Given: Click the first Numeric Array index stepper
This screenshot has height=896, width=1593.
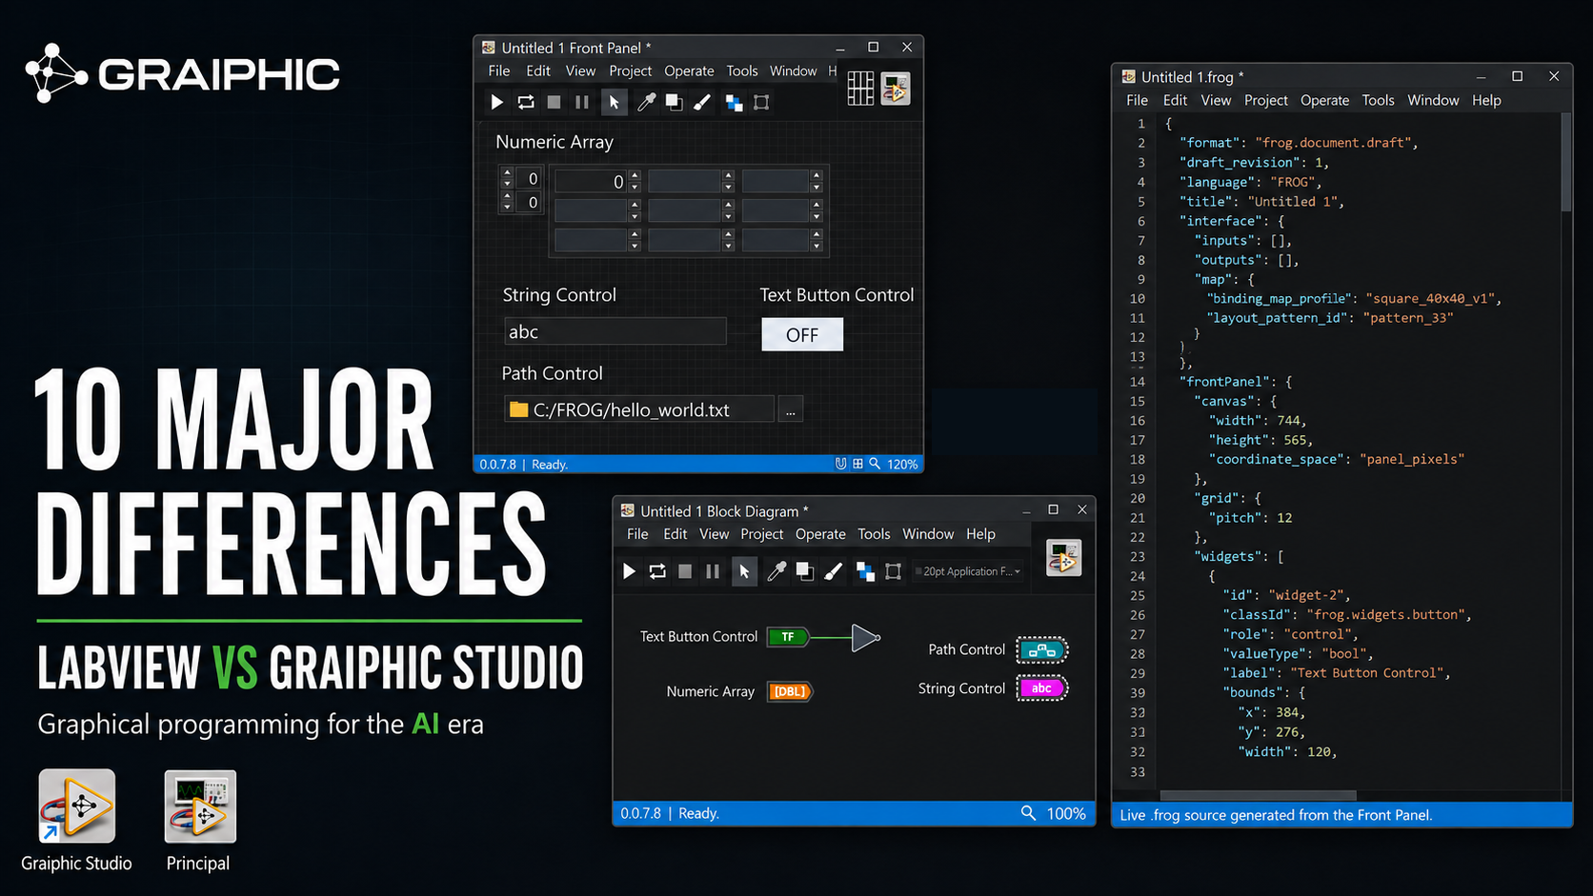Looking at the screenshot, I should coord(507,178).
